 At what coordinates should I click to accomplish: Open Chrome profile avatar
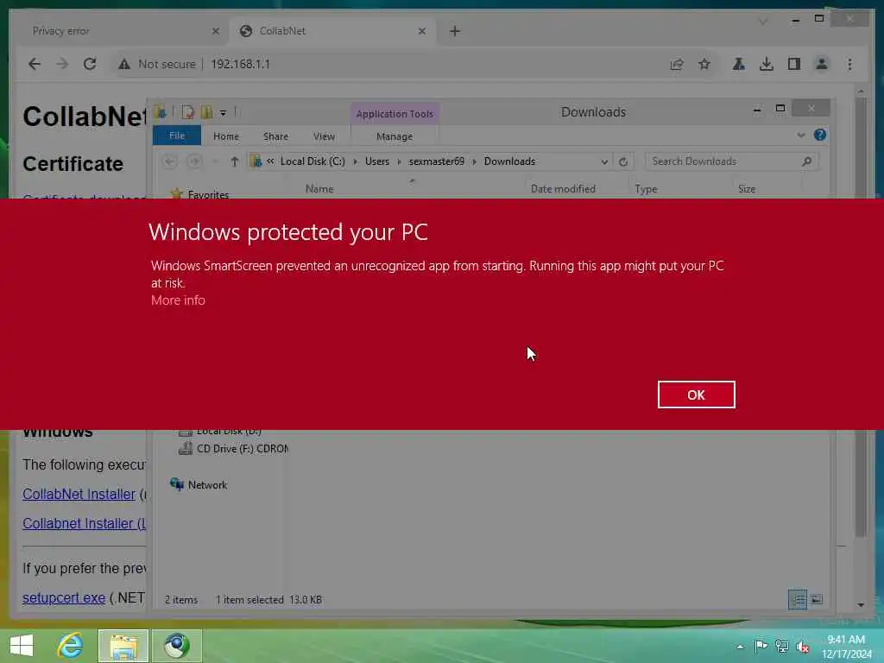(822, 64)
